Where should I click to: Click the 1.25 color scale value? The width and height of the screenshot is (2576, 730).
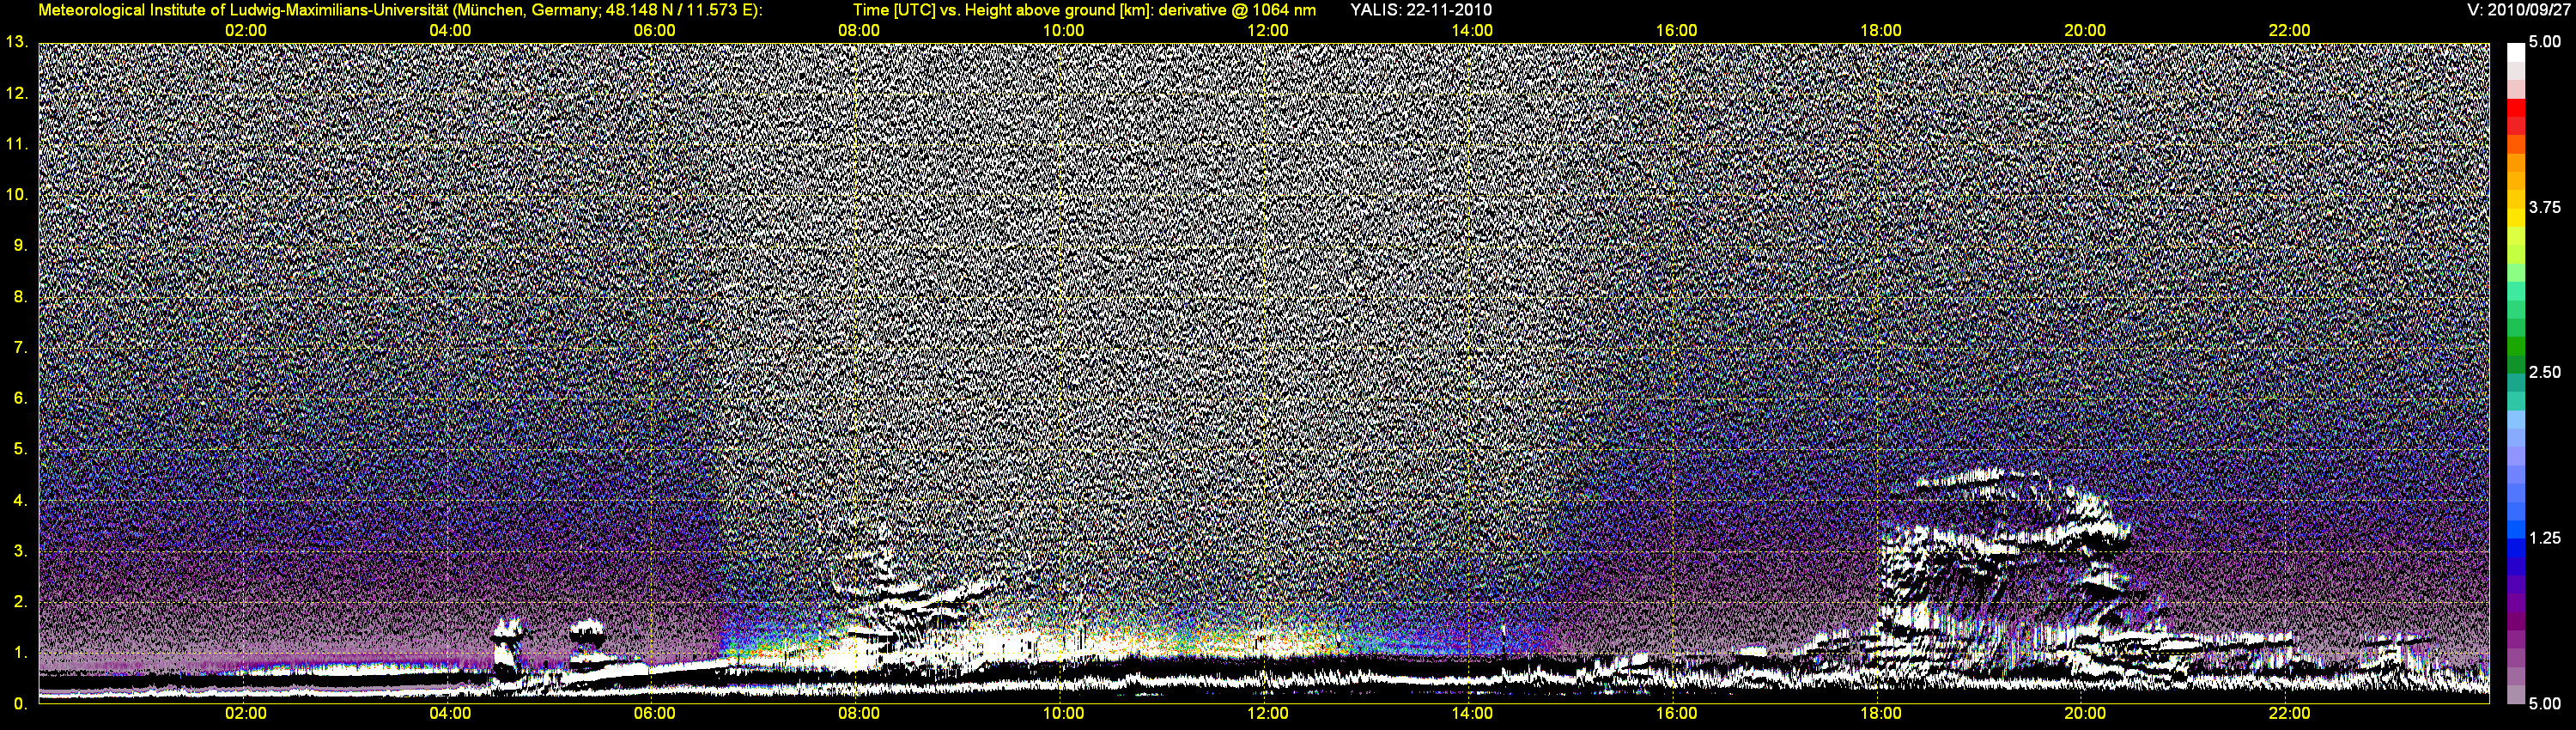(2544, 538)
